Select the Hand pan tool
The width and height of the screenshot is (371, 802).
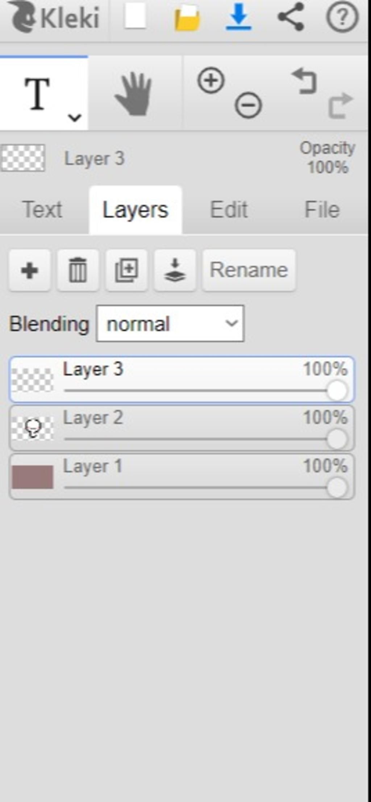click(134, 94)
